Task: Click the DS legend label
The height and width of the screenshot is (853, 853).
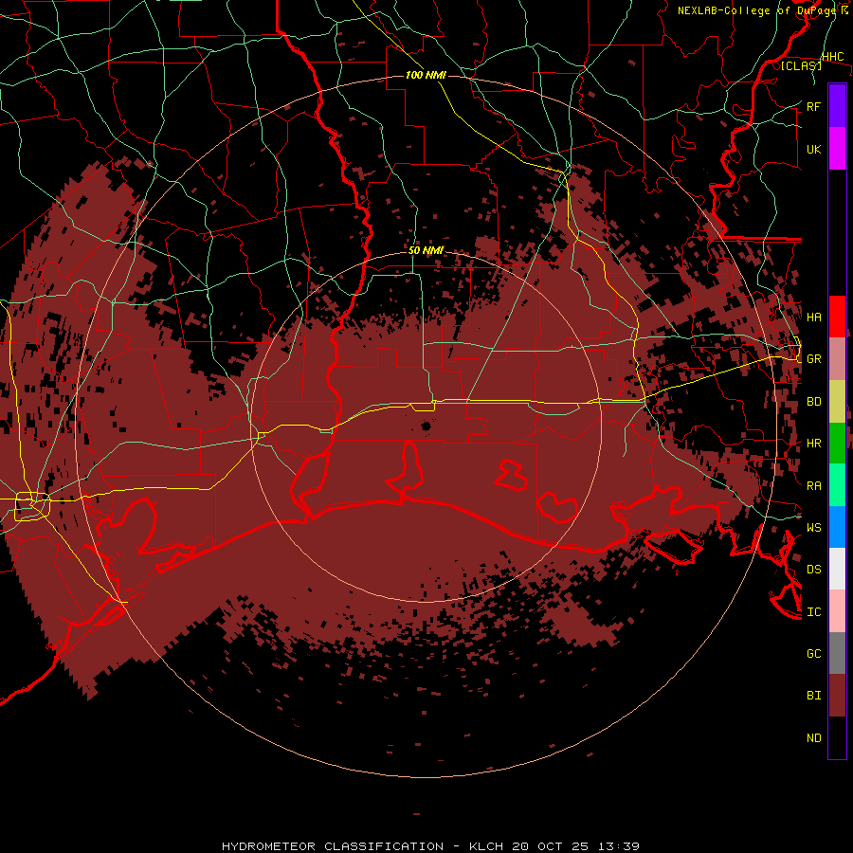Action: [x=813, y=570]
